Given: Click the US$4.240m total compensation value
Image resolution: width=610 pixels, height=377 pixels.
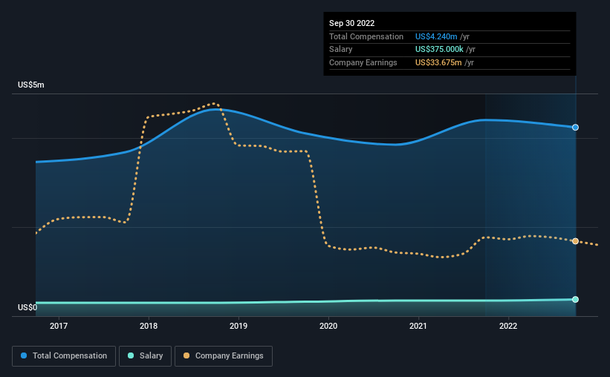Looking at the screenshot, I should point(436,36).
